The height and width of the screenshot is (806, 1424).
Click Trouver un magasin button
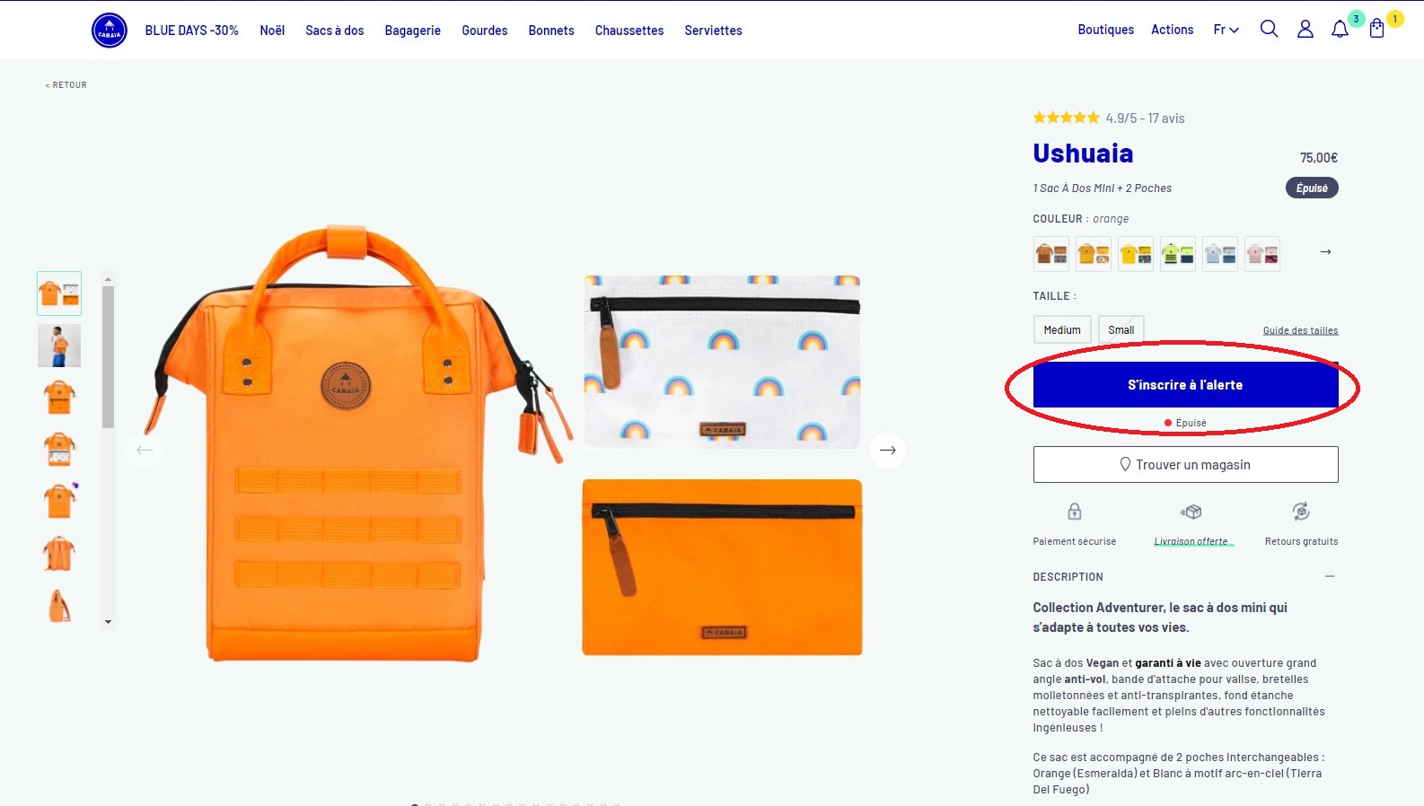click(1185, 465)
